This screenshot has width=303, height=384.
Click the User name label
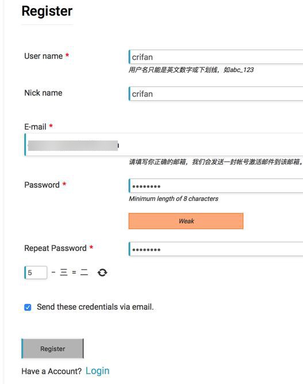[x=44, y=56]
